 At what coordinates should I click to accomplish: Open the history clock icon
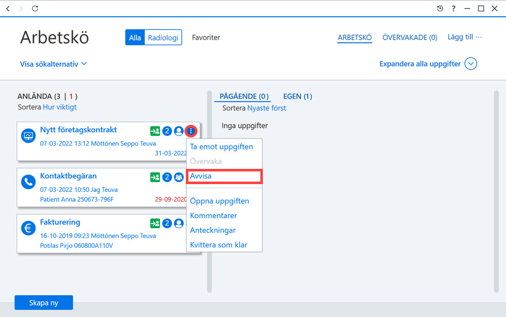(440, 9)
